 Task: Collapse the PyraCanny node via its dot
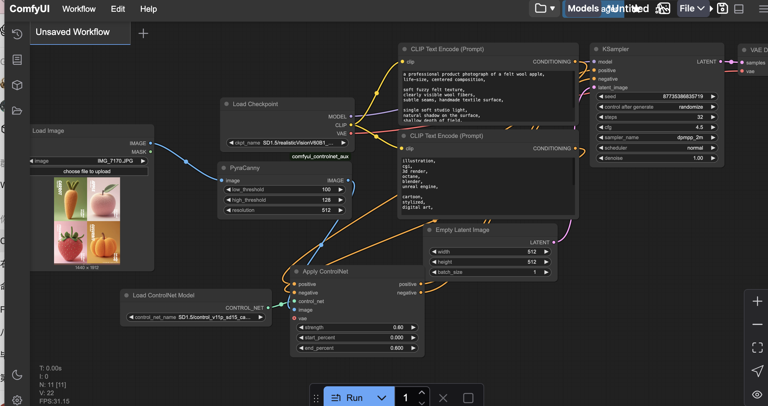click(223, 168)
